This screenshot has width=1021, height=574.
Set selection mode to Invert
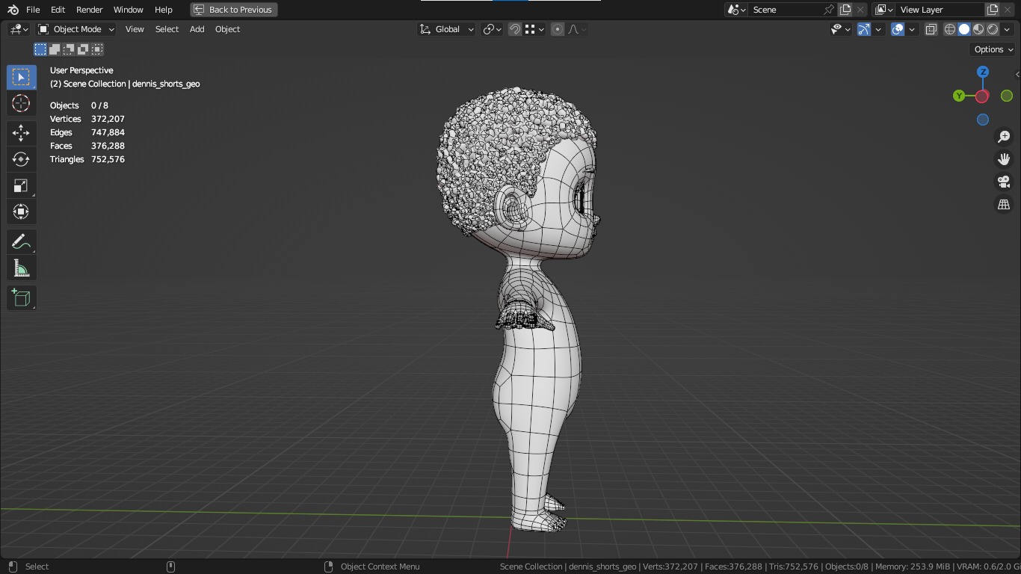(x=83, y=49)
